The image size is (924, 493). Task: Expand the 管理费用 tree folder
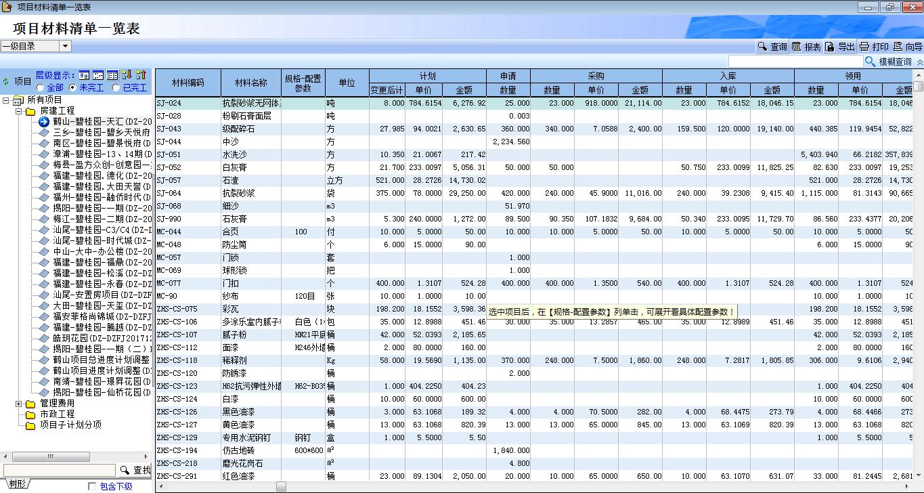tap(19, 404)
